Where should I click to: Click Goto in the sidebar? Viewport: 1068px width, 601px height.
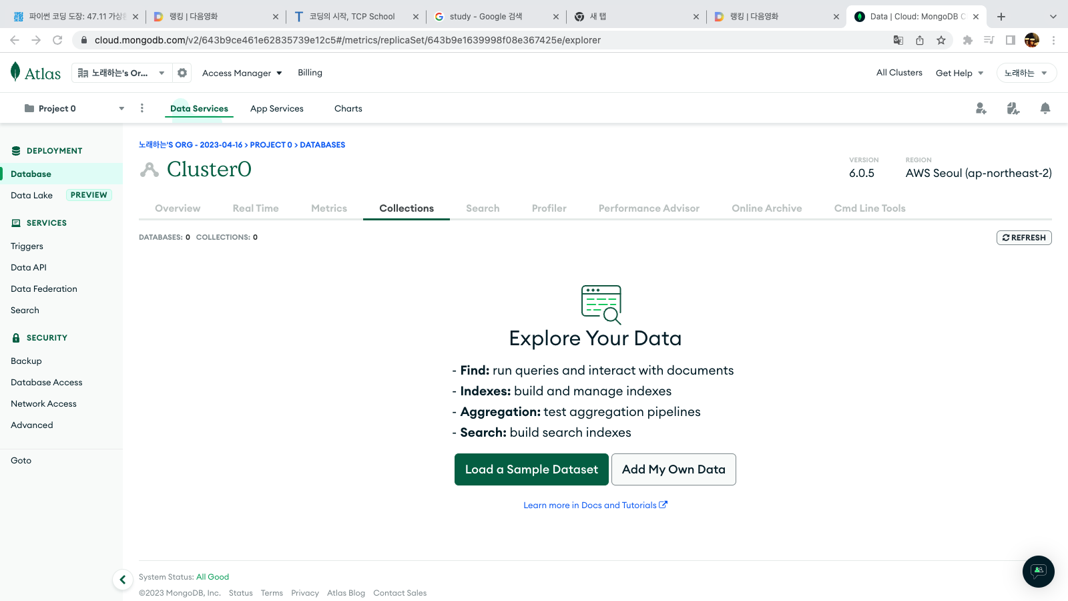[x=21, y=460]
